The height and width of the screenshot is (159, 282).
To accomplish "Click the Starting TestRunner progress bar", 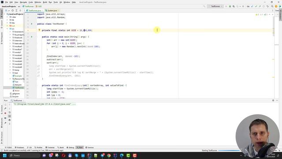I will click(x=229, y=150).
